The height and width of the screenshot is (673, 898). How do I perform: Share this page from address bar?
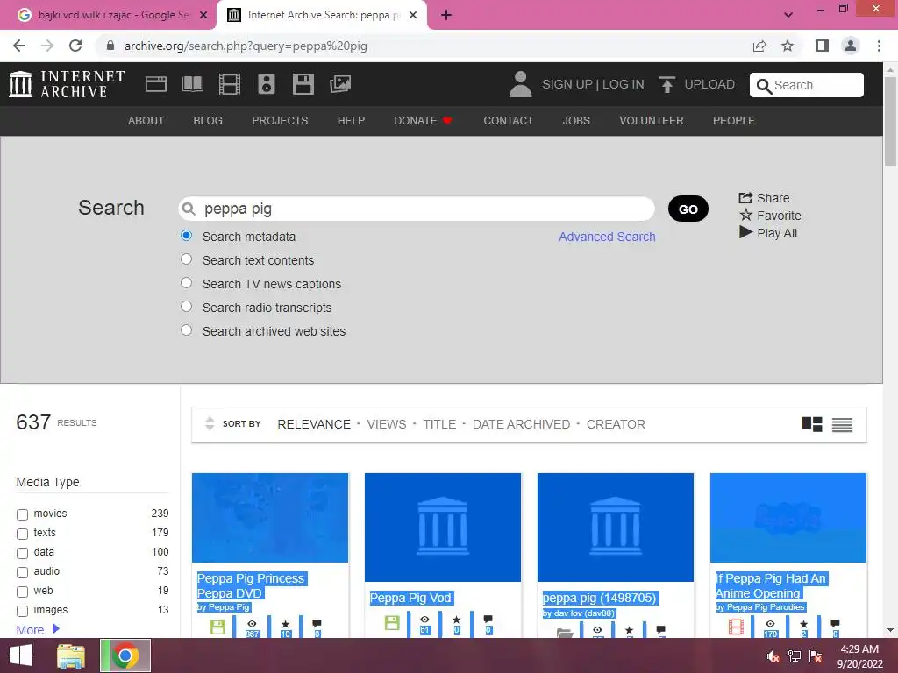[759, 46]
